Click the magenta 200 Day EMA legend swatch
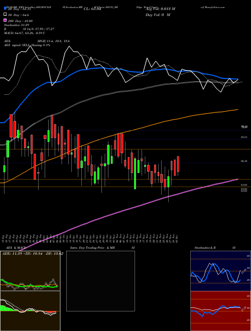The width and height of the screenshot is (251, 331). pos(5,21)
